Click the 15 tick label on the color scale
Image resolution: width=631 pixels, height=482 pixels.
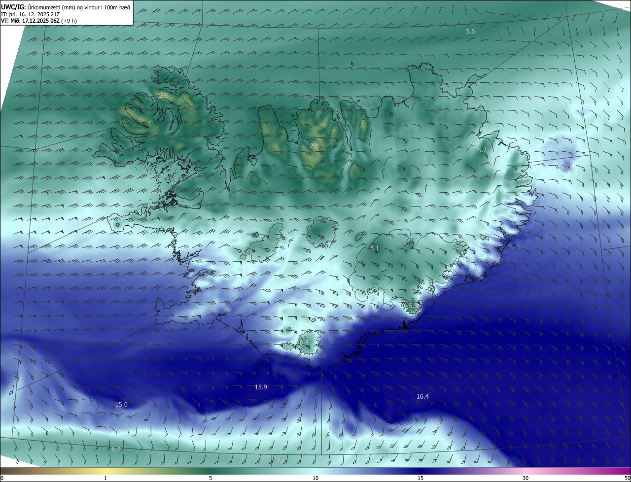421,479
